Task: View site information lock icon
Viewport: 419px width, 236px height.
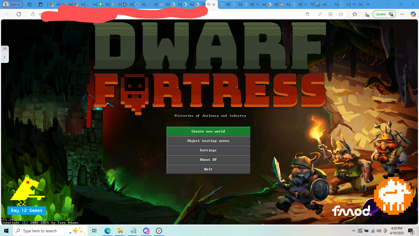Action: pos(33,14)
